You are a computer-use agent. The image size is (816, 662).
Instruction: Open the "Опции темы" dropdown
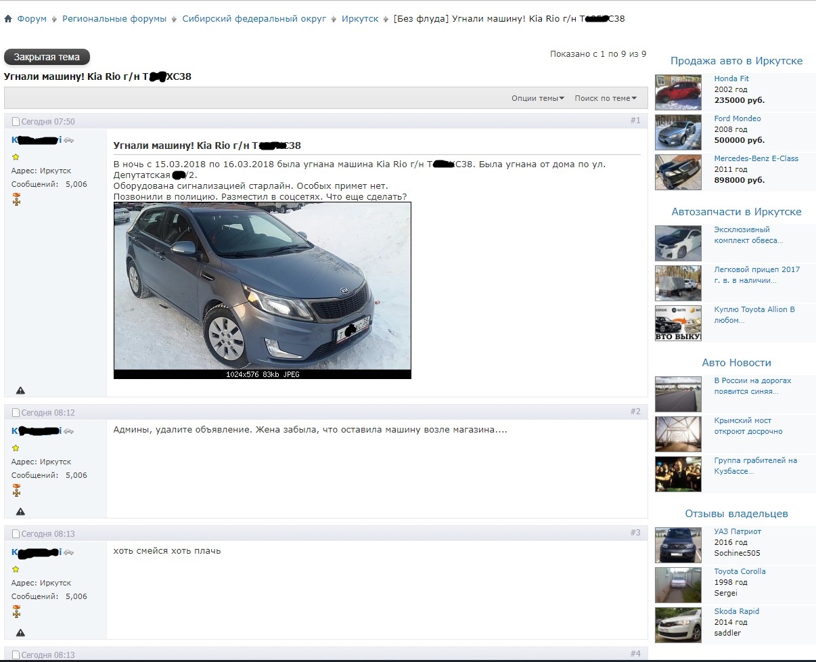pos(537,98)
